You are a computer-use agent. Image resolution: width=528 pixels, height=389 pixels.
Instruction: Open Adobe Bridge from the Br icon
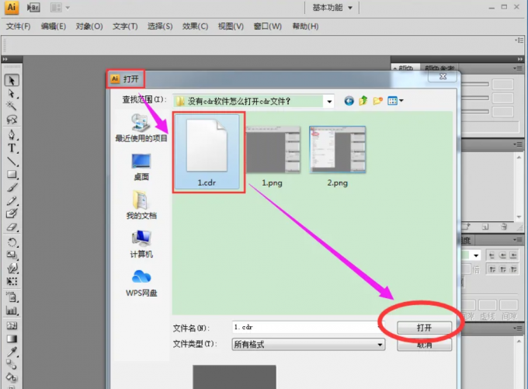pos(33,8)
